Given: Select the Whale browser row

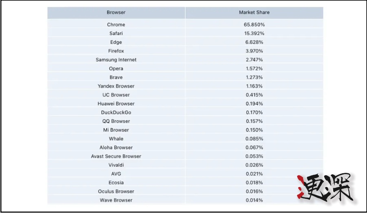Looking at the screenshot, I should tap(116, 139).
